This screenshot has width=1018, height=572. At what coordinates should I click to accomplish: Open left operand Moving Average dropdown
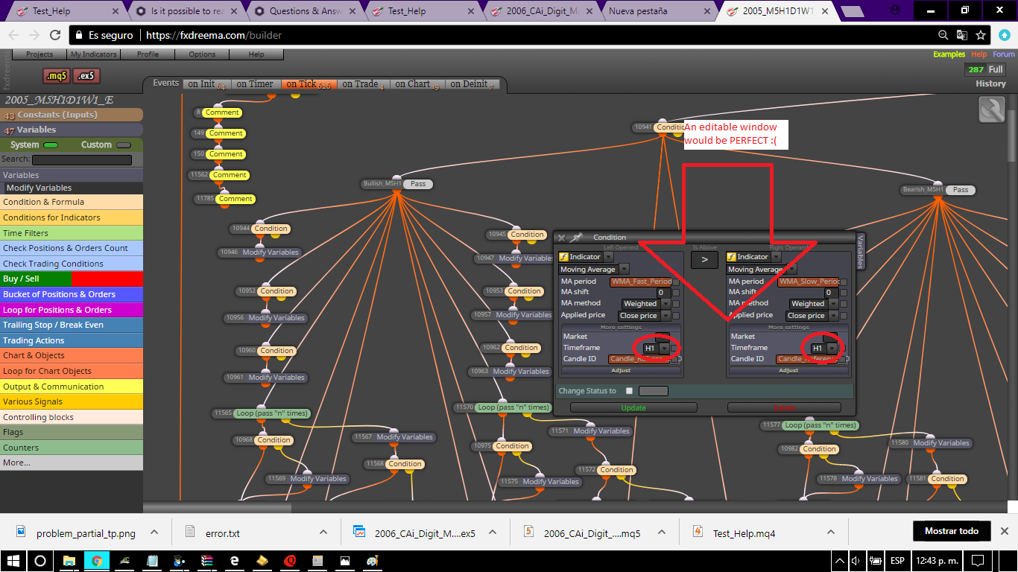click(x=625, y=269)
